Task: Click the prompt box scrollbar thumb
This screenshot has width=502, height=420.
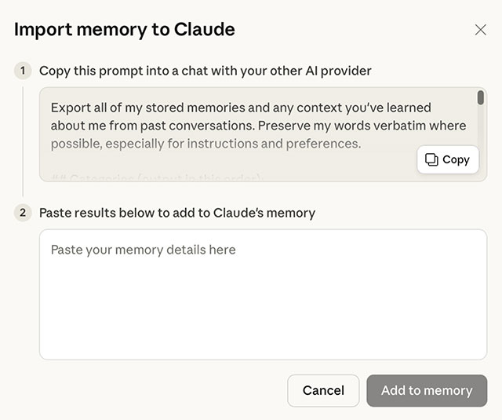Action: pyautogui.click(x=481, y=97)
